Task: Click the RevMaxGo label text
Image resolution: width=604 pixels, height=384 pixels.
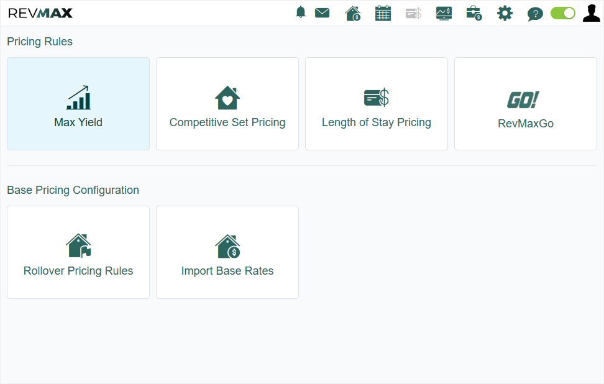Action: 526,124
